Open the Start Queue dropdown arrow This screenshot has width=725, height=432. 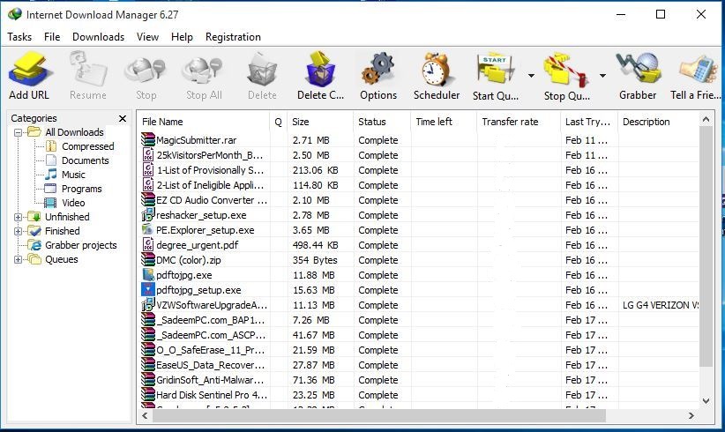[x=531, y=75]
